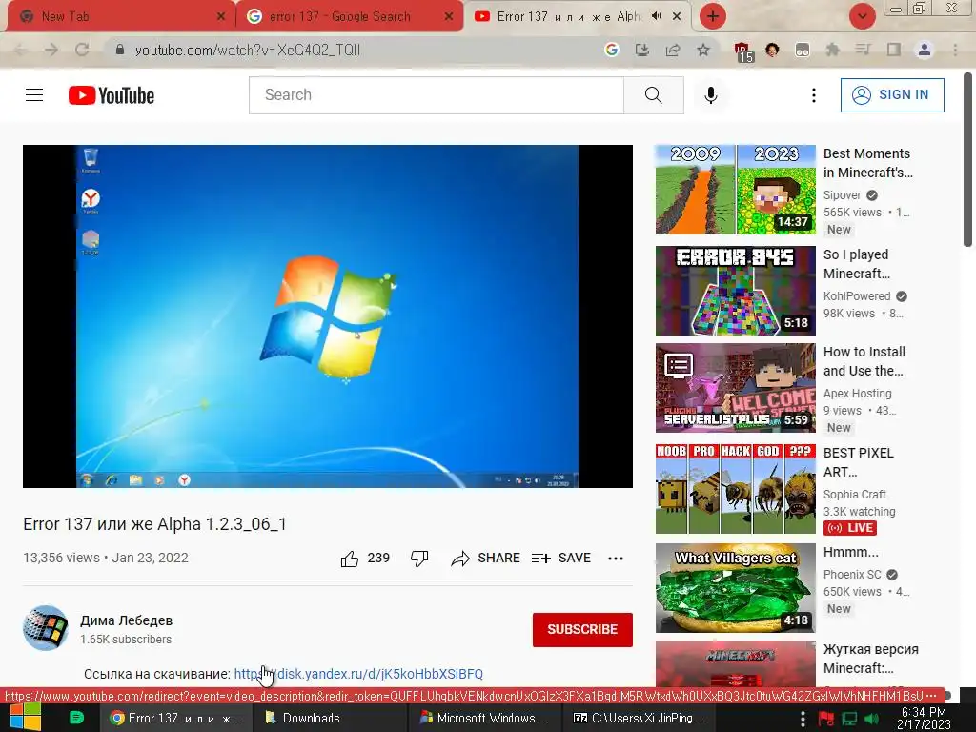The width and height of the screenshot is (976, 732).
Task: Click SAVE to add to playlist
Action: point(561,559)
